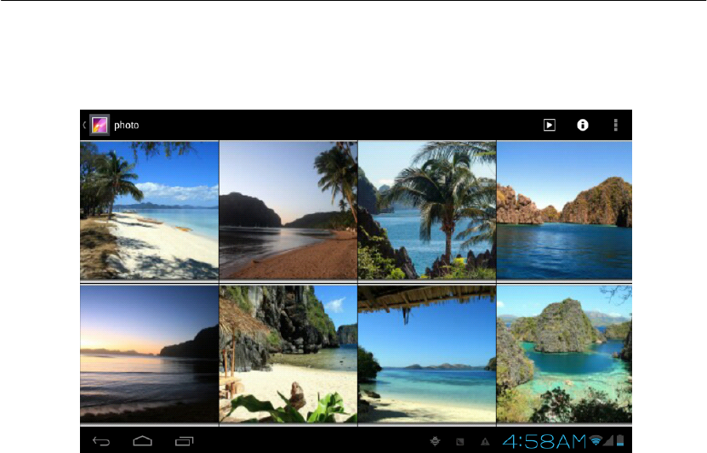707x453 pixels.
Task: Open the limestone cliff beach with hut photo
Action: [288, 354]
